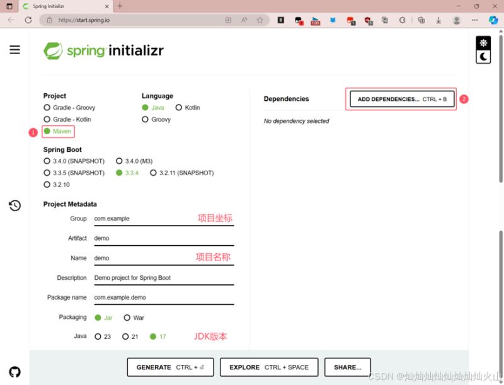Switch to dark theme moon icon
The width and height of the screenshot is (504, 385).
483,57
